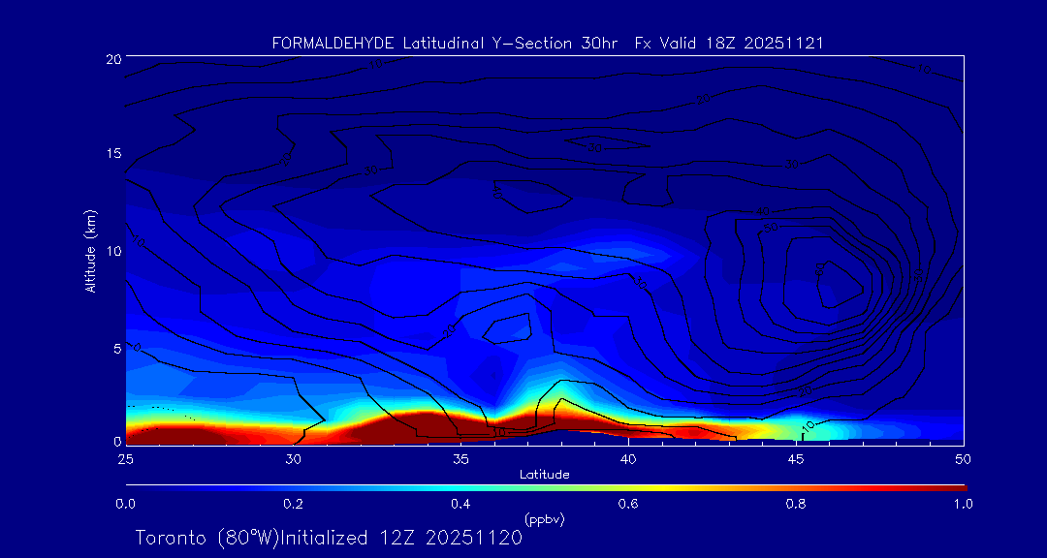Select the 35 latitude tick label

(x=460, y=458)
